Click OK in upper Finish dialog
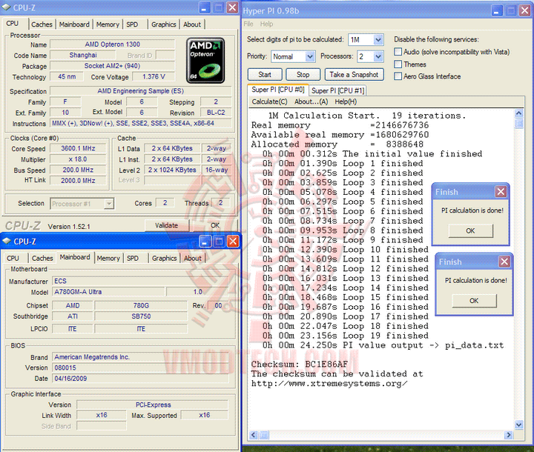Viewport: 534px width, 452px height. click(x=470, y=230)
